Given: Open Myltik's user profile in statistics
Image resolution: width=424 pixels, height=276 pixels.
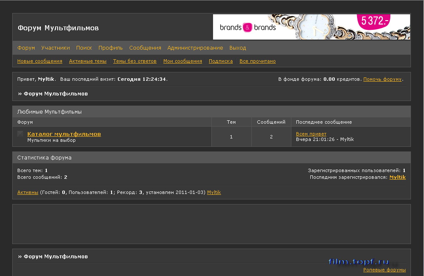Looking at the screenshot, I should (x=397, y=177).
